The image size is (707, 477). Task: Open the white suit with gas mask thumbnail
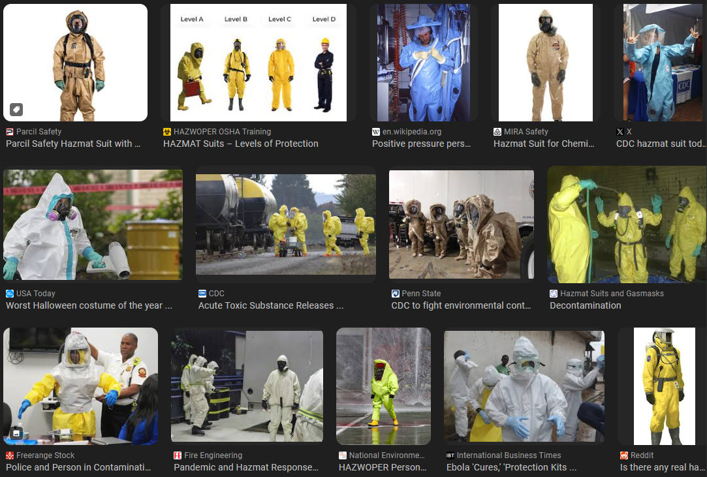click(93, 225)
